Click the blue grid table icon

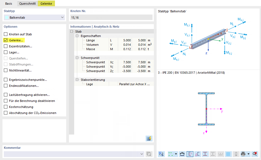pos(228,154)
